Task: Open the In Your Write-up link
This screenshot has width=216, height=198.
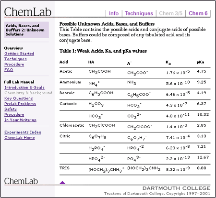Action: [20, 120]
